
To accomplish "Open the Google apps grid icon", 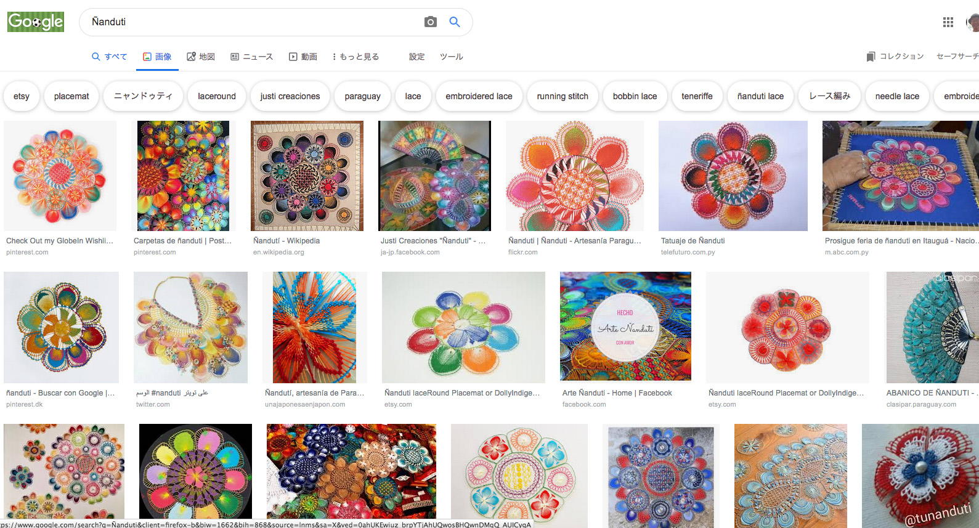I will coord(948,22).
